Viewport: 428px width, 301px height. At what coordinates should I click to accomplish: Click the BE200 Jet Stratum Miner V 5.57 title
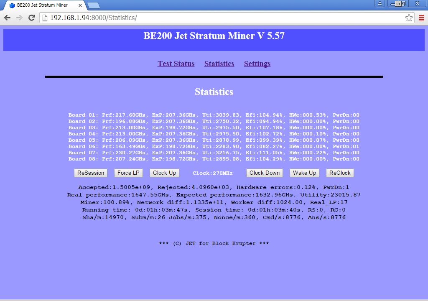tap(214, 36)
